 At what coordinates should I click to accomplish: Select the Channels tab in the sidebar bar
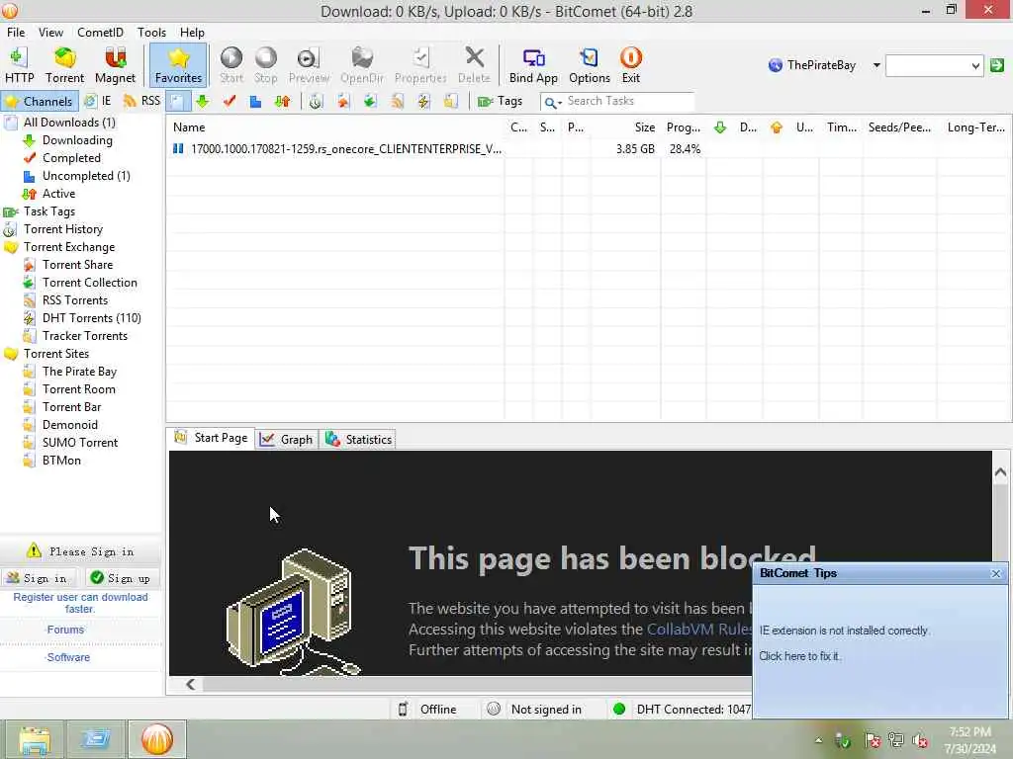[40, 102]
